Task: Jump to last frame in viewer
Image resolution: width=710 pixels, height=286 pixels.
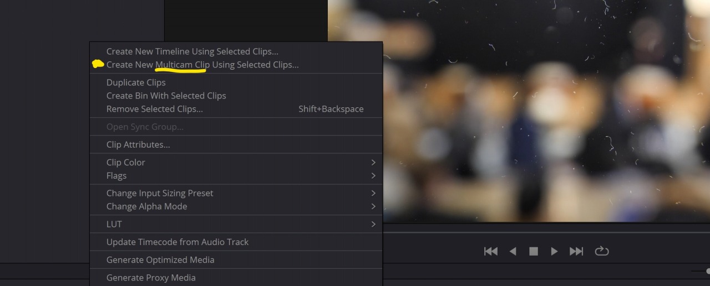Action: [x=576, y=251]
